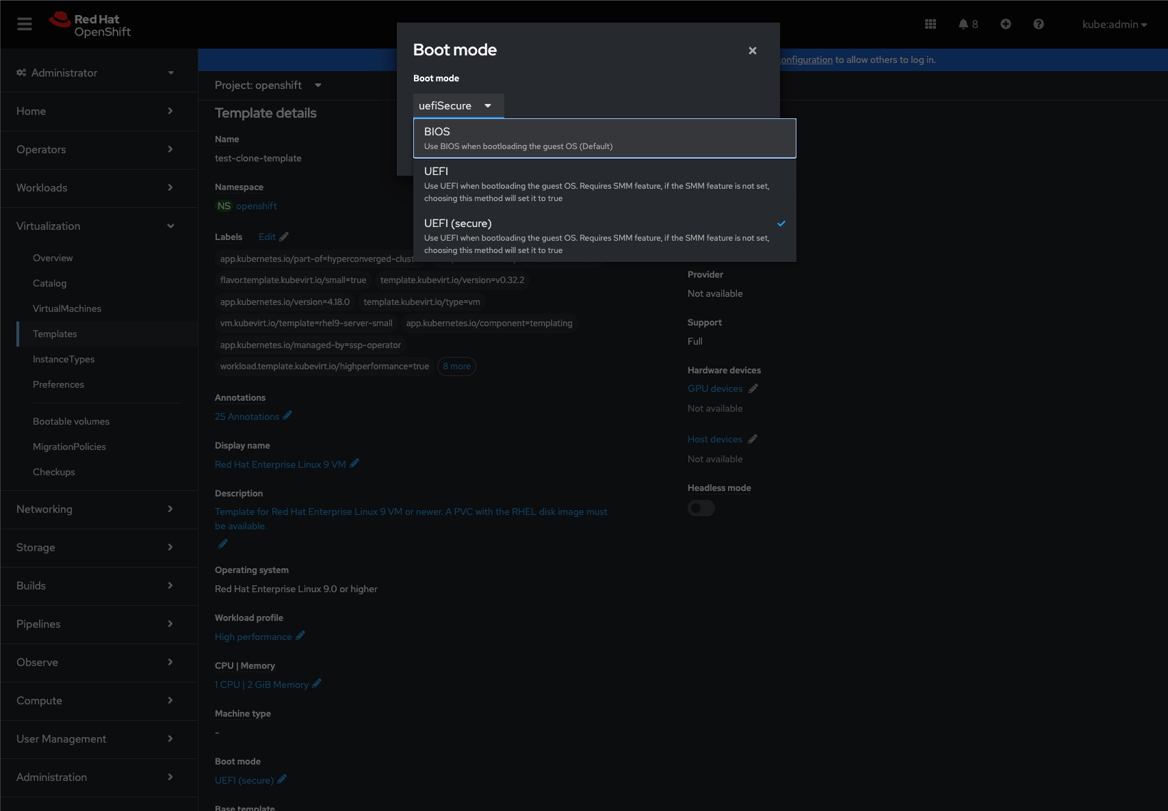Screen dimensions: 1168x811
Task: Open the 25 Annotations link
Action: tap(247, 416)
